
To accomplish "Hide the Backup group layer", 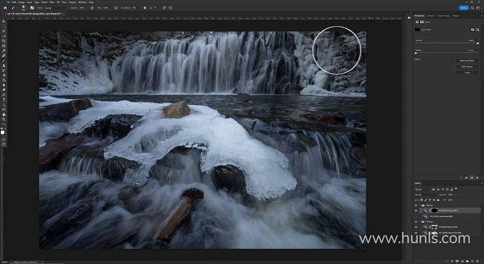I will pos(416,205).
